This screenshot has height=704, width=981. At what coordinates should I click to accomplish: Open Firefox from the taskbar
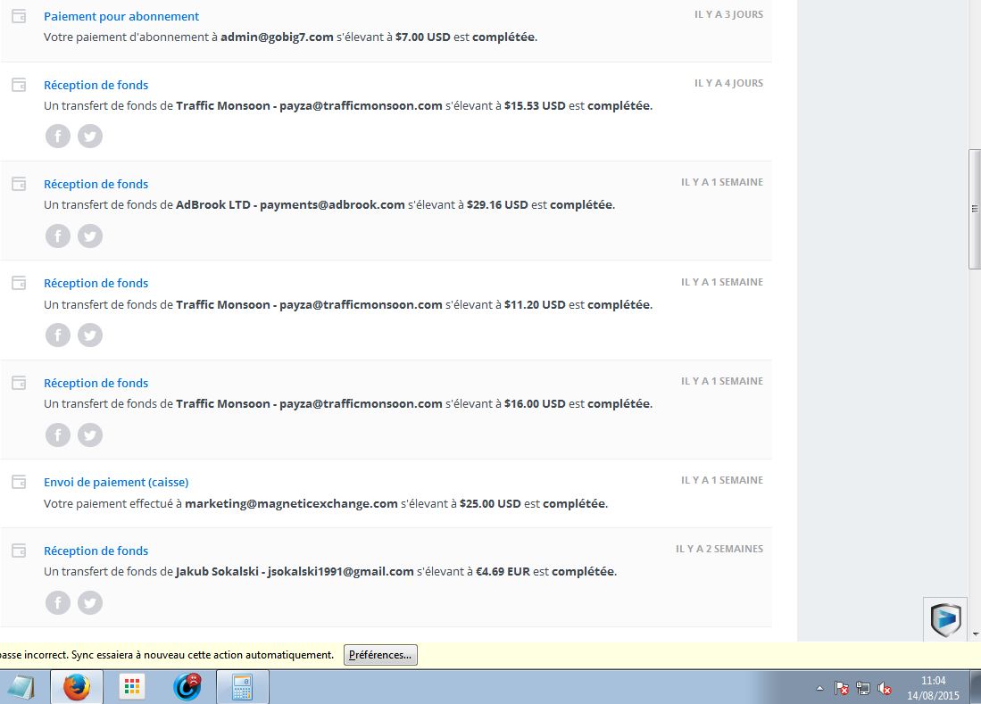77,688
